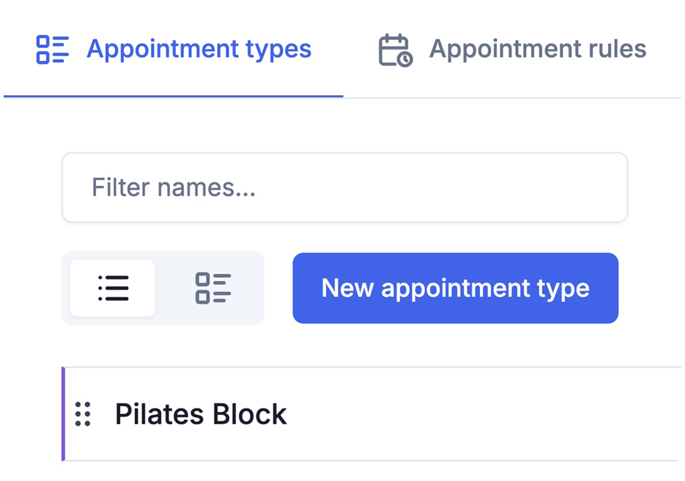
Task: Click the drag handle next to Pilates Block
Action: (x=82, y=413)
